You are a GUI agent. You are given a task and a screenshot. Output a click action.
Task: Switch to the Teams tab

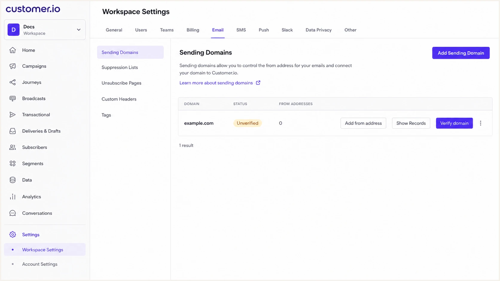coord(167,30)
